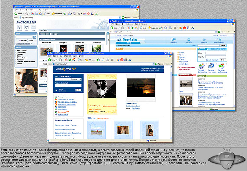Go to the next tutorial page arrow
This screenshot has height=171, width=247.
click(x=239, y=159)
